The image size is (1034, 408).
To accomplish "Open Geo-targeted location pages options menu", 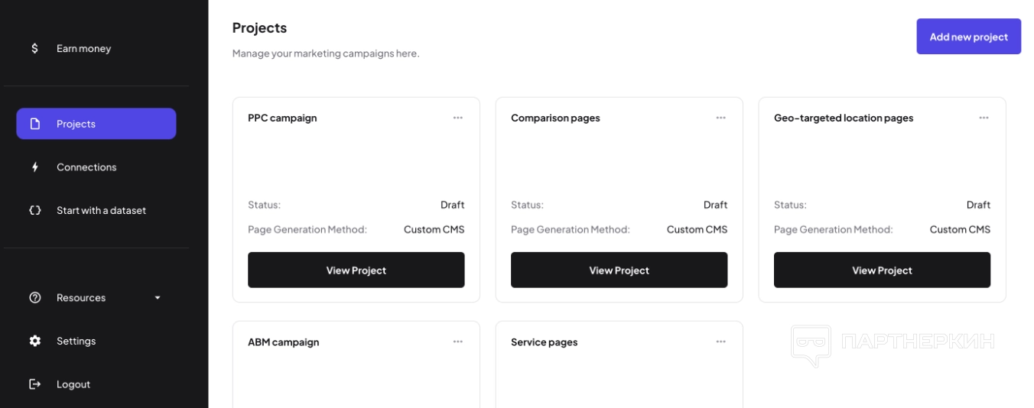I will point(984,118).
